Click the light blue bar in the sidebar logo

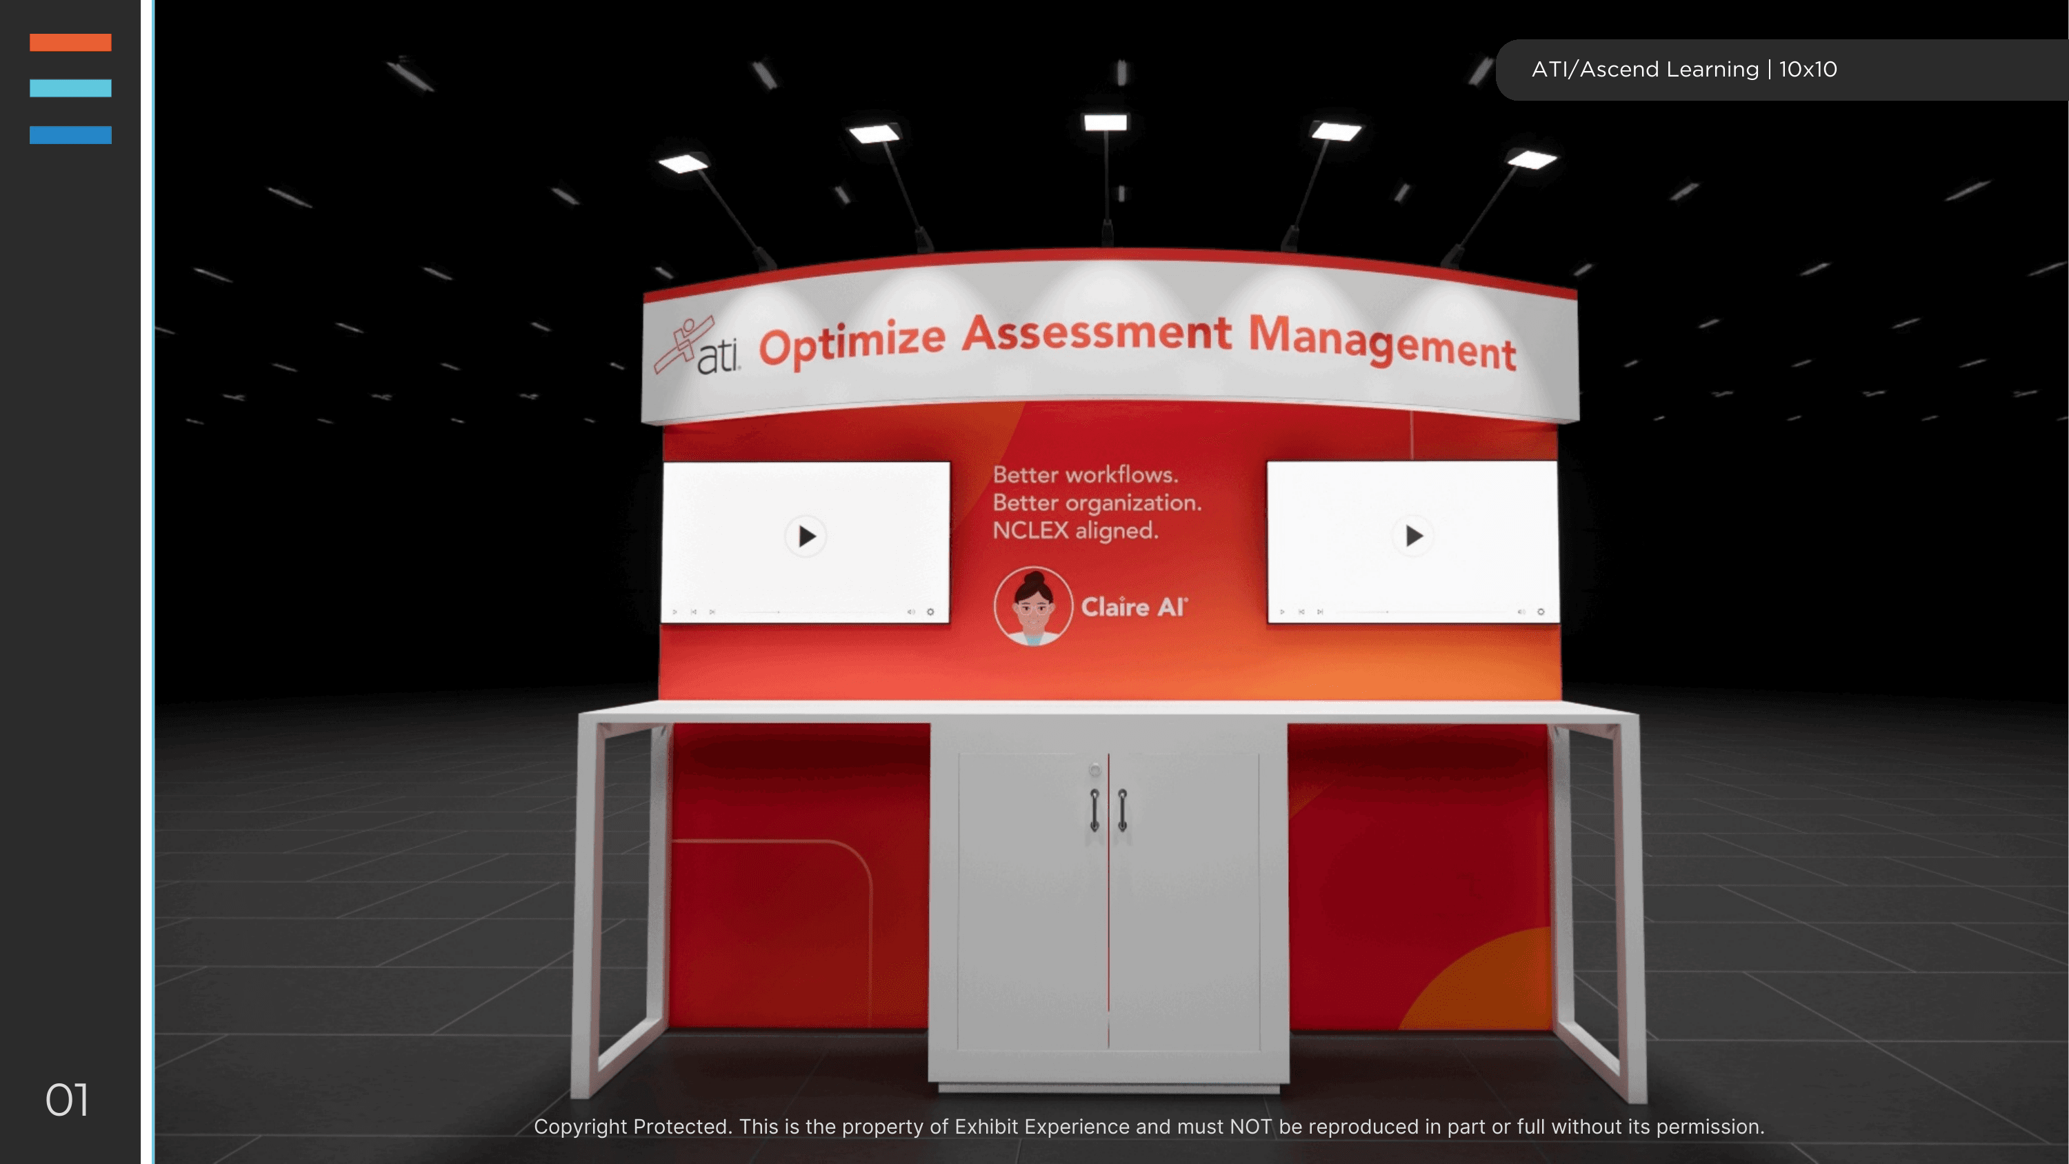click(70, 88)
